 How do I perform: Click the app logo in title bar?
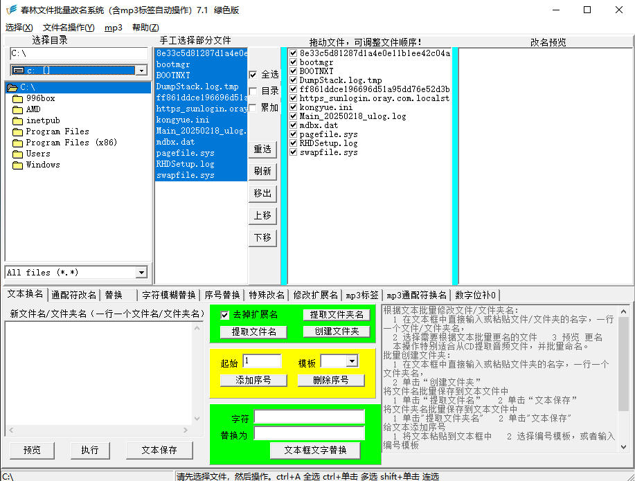[x=10, y=10]
